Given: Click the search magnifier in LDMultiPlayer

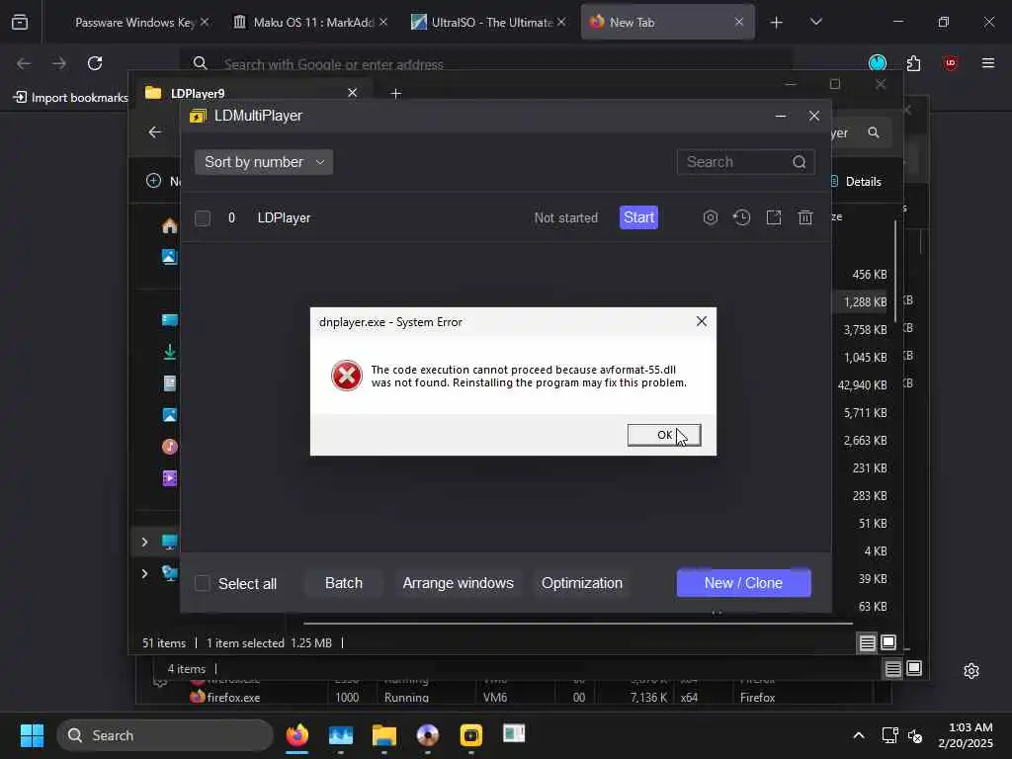Looking at the screenshot, I should click(x=799, y=162).
